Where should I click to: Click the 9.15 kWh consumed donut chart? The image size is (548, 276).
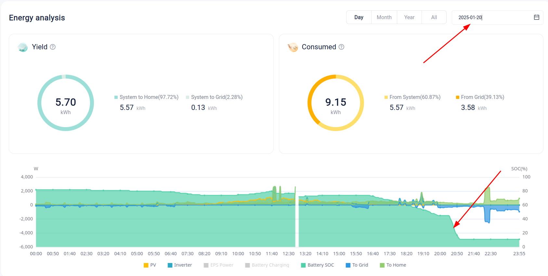[336, 103]
